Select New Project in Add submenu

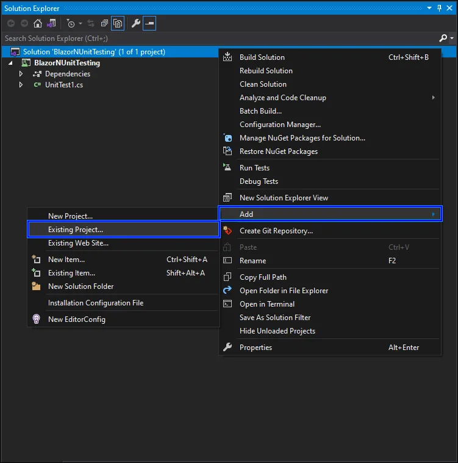point(123,216)
